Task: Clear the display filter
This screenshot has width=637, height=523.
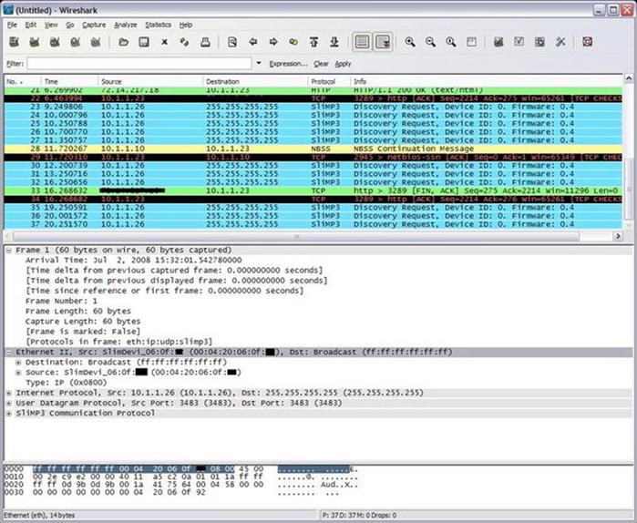Action: click(321, 64)
